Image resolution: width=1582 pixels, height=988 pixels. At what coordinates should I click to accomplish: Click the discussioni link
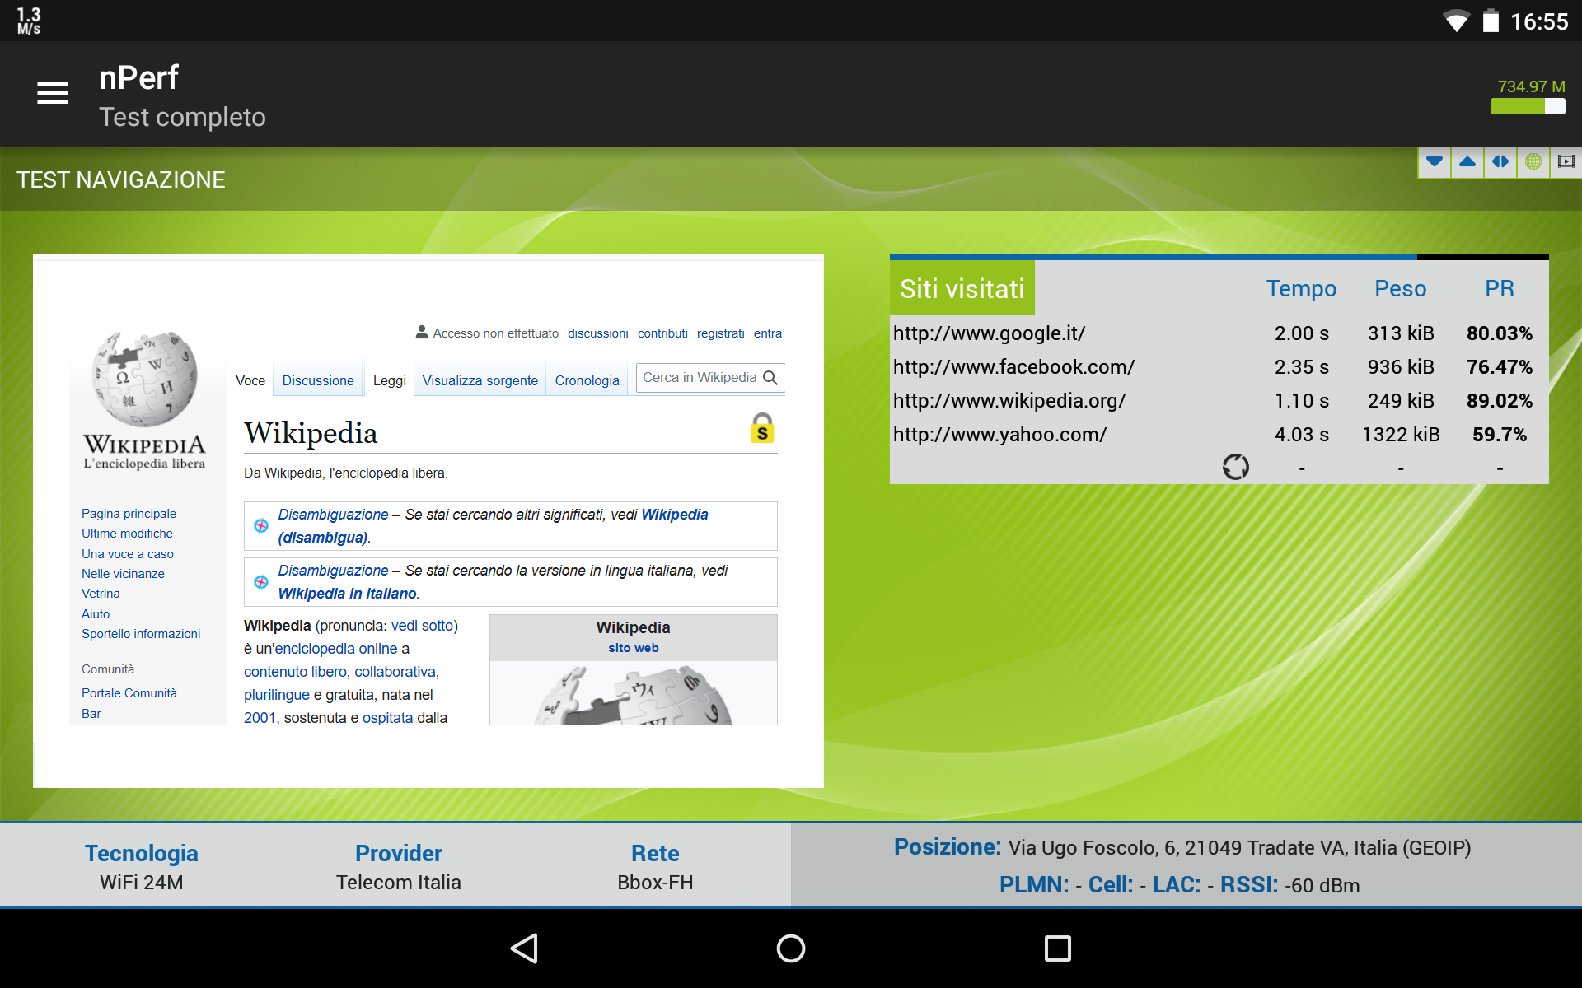pos(597,333)
